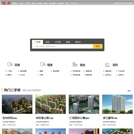Select the 写字楼 search box tab
Viewport: 134px width, 134px height.
(58, 42)
